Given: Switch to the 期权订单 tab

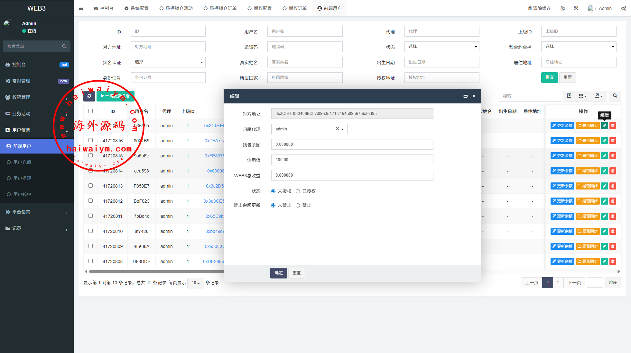Looking at the screenshot, I should [294, 8].
